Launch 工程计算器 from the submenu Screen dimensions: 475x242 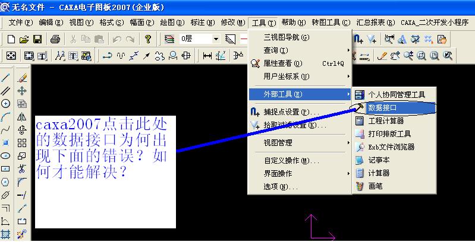coord(394,121)
